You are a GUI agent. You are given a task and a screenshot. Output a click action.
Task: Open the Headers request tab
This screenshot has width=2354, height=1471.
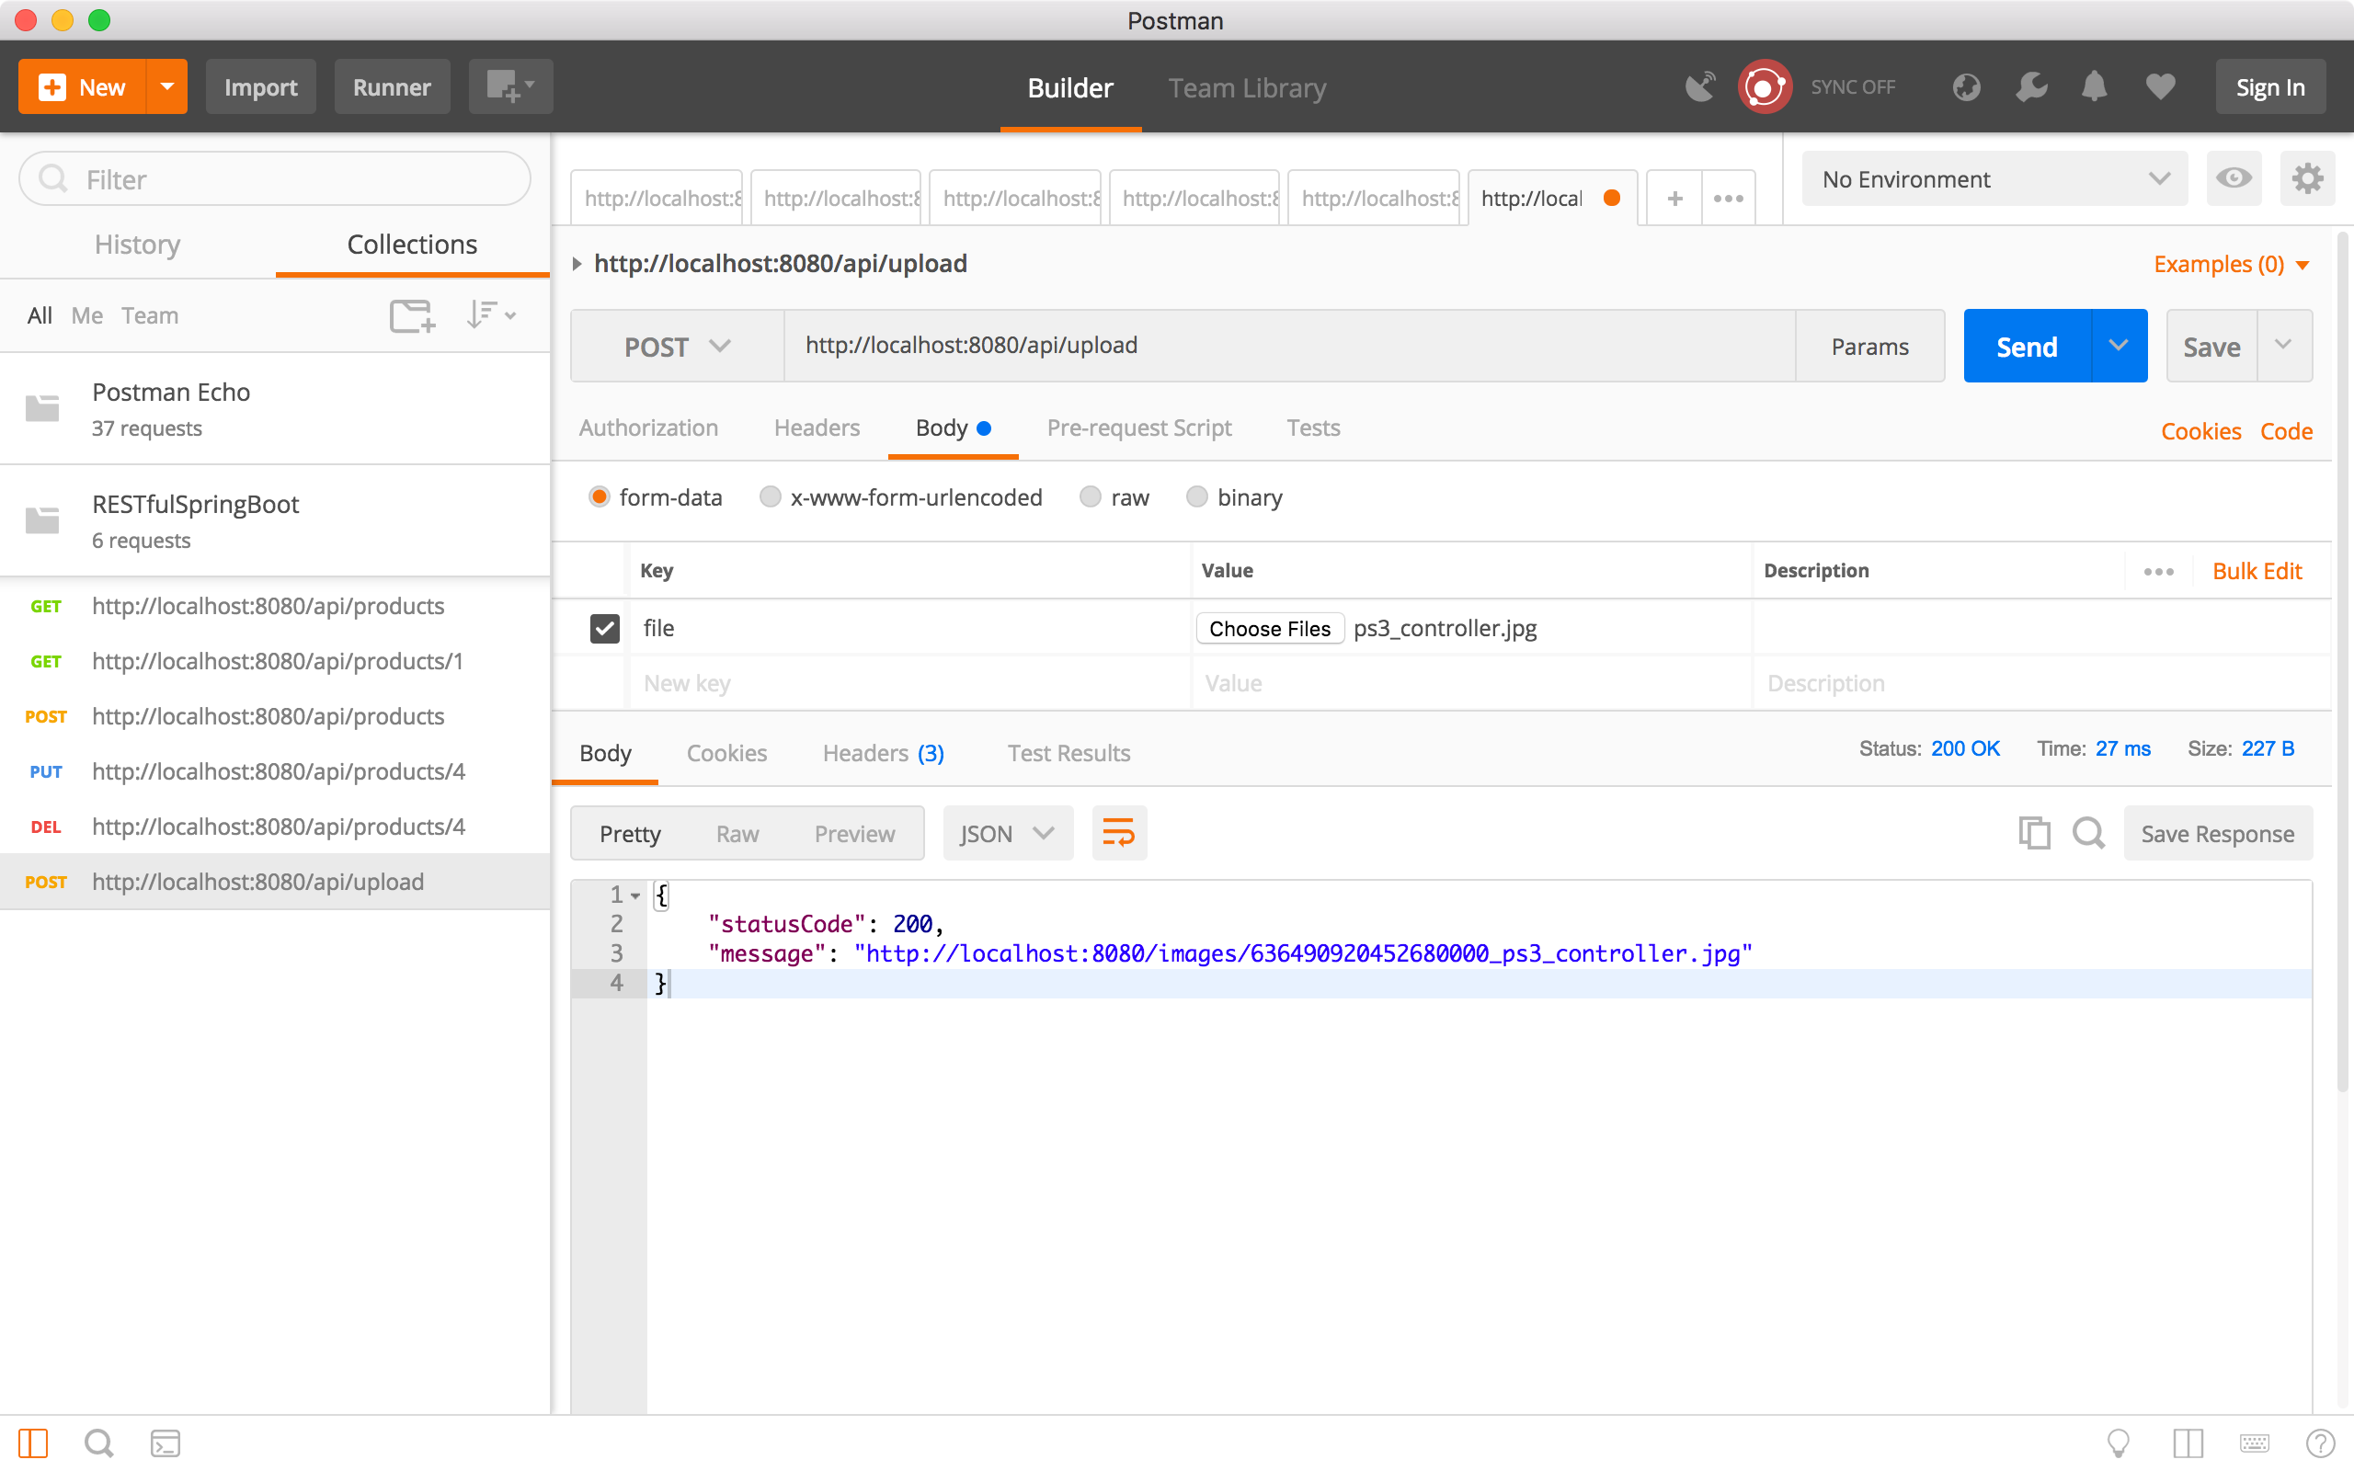(817, 428)
